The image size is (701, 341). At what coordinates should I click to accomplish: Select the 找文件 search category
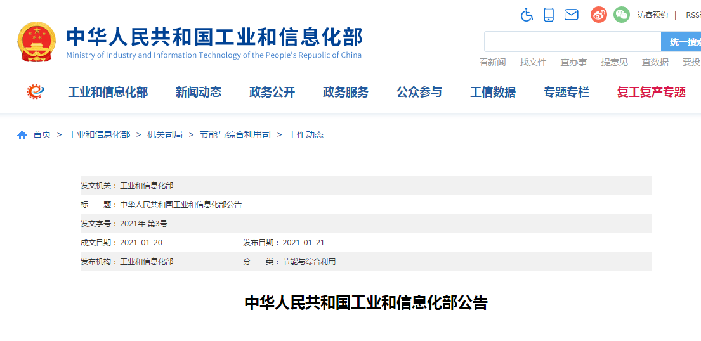[533, 62]
